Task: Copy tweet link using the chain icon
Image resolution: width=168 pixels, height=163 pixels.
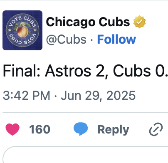Action: point(156,129)
